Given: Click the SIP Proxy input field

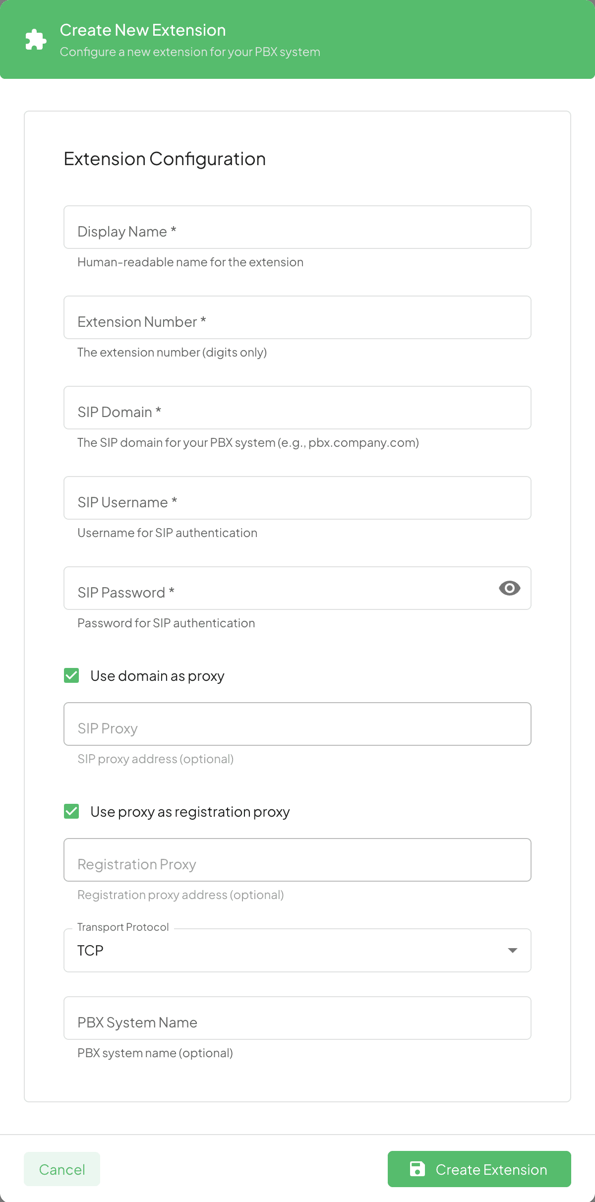Looking at the screenshot, I should [x=297, y=724].
